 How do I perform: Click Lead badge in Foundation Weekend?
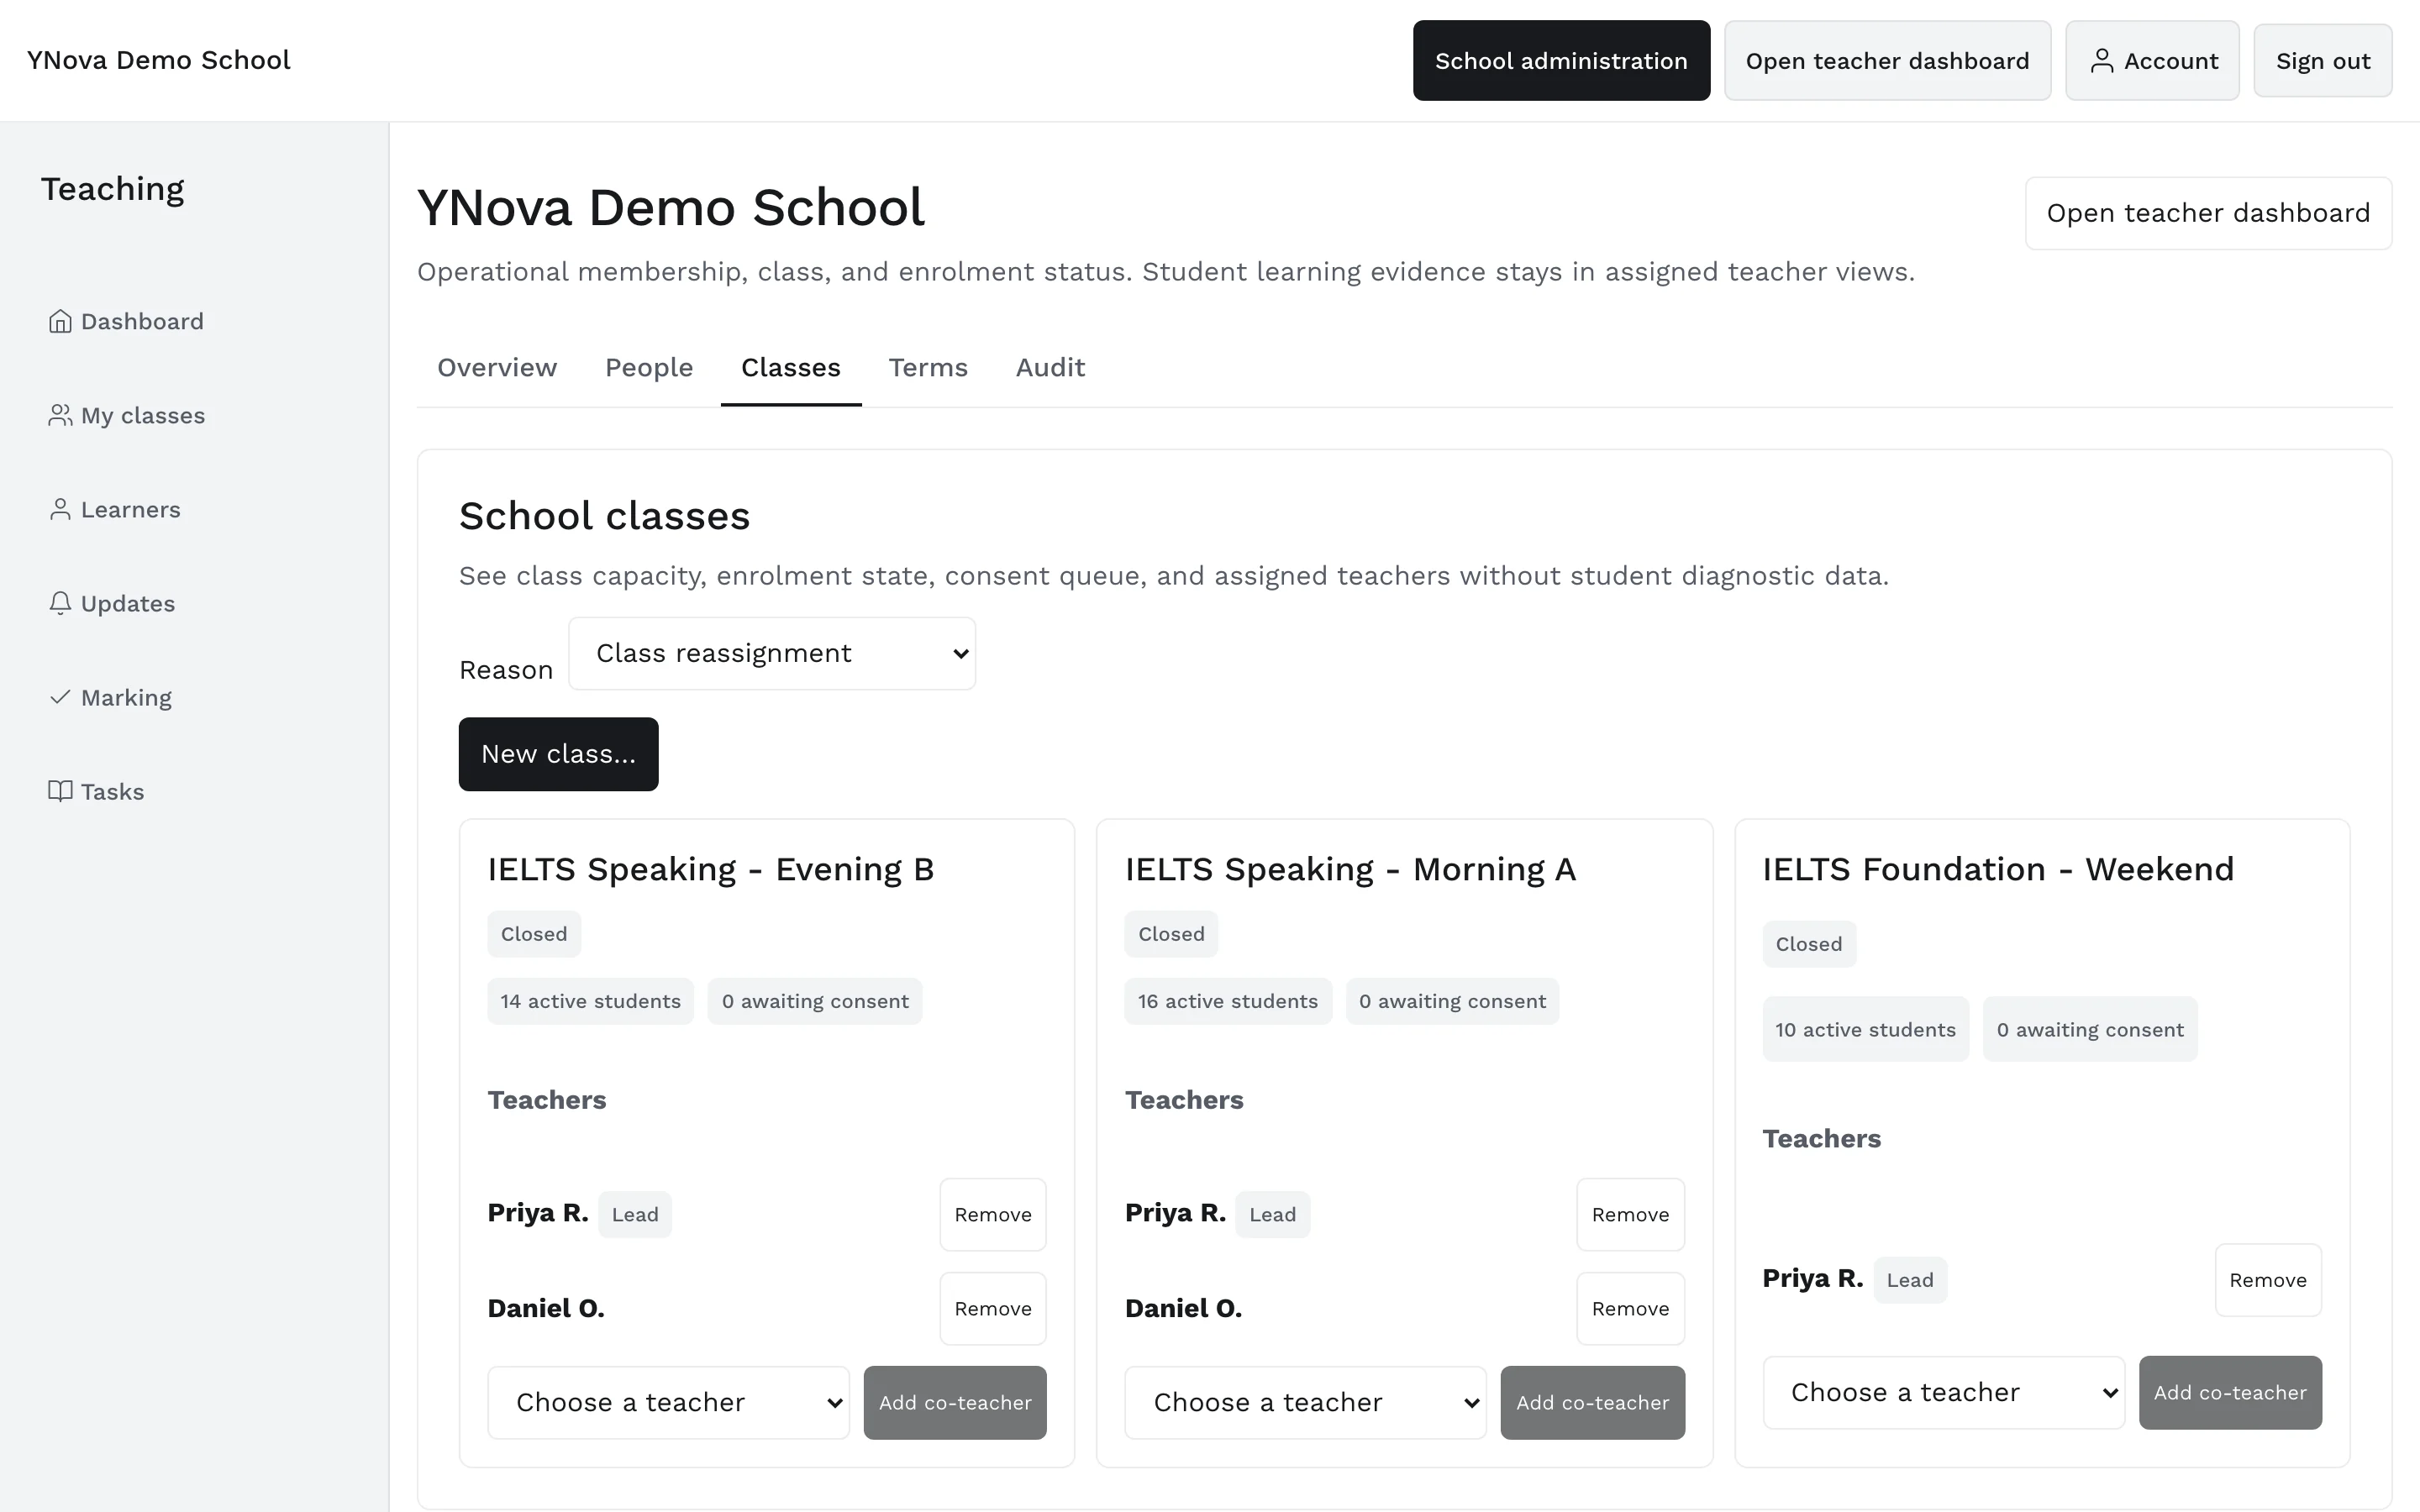pyautogui.click(x=1910, y=1280)
